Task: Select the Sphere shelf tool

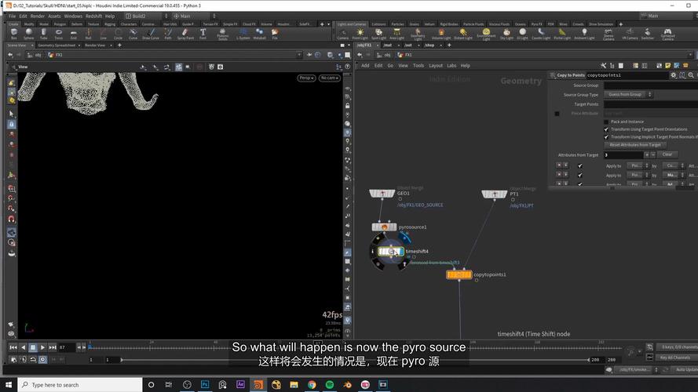Action: coord(29,34)
